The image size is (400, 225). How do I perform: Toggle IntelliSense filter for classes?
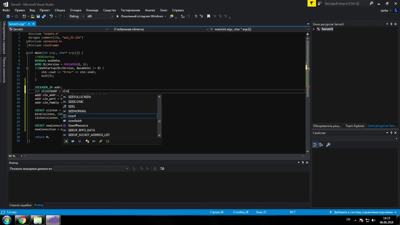tap(87, 141)
